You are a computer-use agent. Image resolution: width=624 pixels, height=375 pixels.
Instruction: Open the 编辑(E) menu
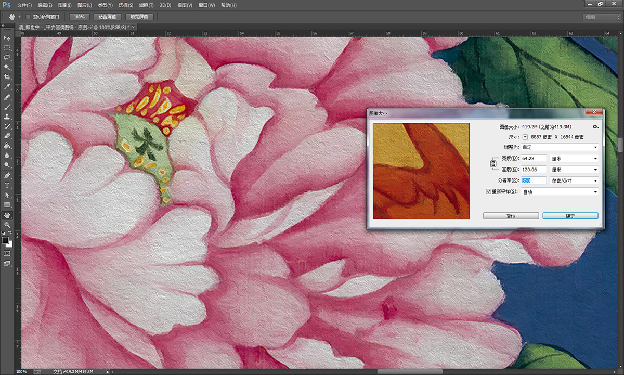[45, 5]
